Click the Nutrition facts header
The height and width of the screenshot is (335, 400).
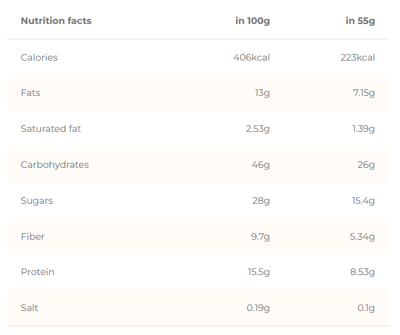[56, 21]
